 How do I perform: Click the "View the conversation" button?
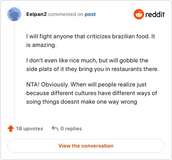tap(86, 146)
